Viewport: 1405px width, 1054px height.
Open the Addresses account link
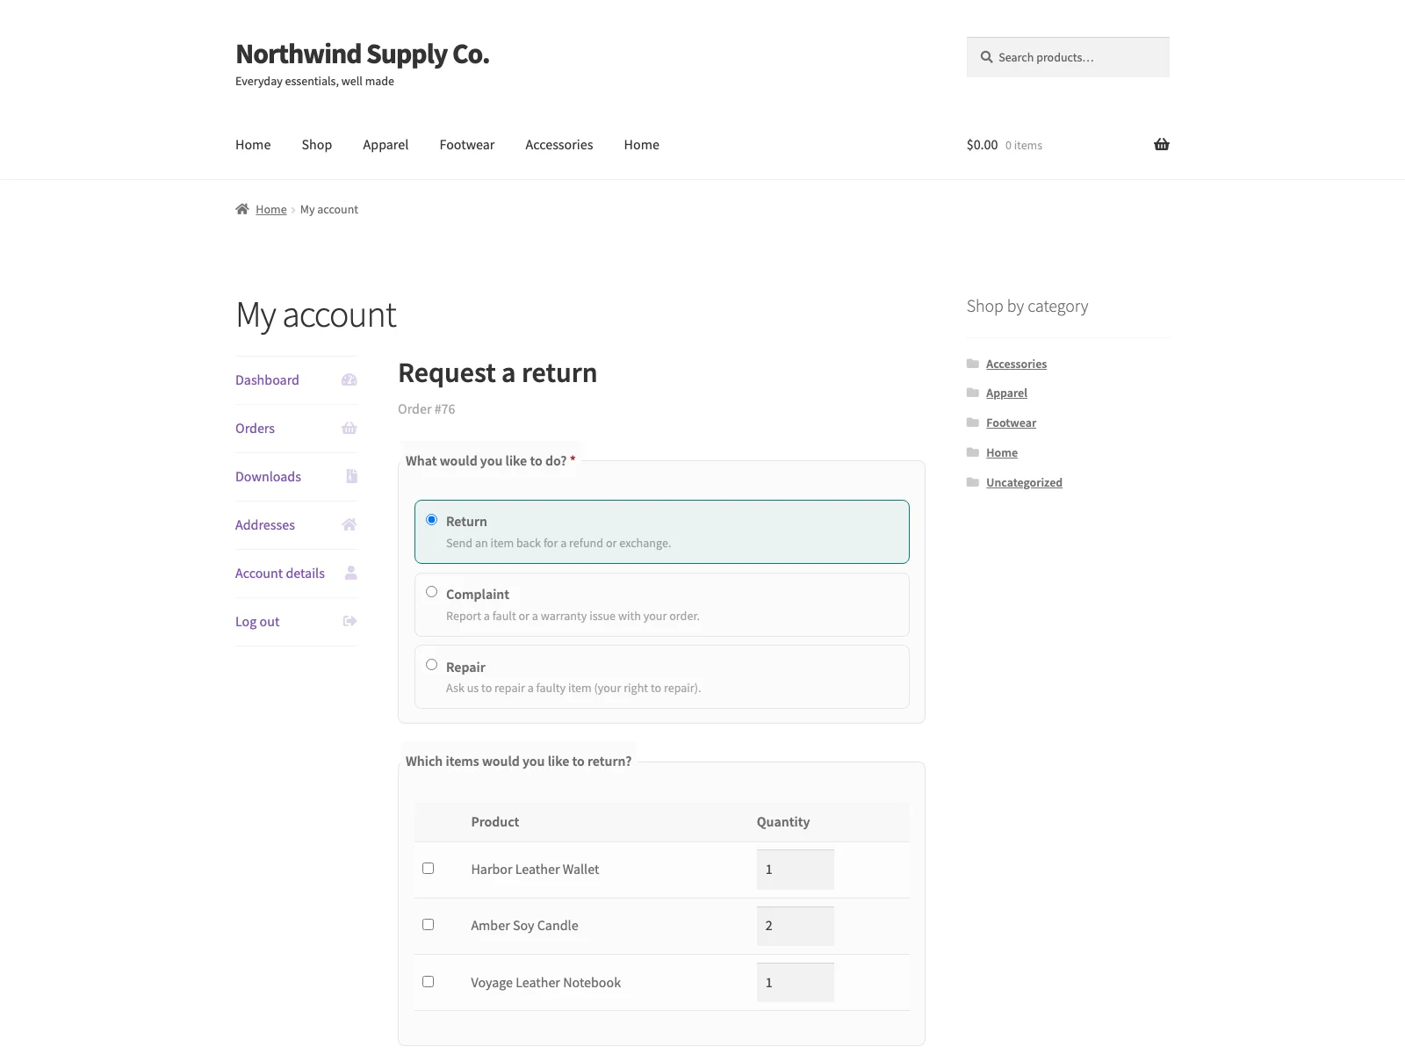pyautogui.click(x=265, y=525)
